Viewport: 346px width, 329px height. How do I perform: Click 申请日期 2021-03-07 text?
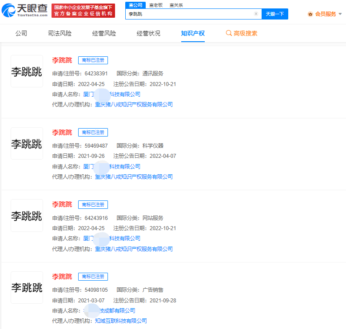coord(78,300)
